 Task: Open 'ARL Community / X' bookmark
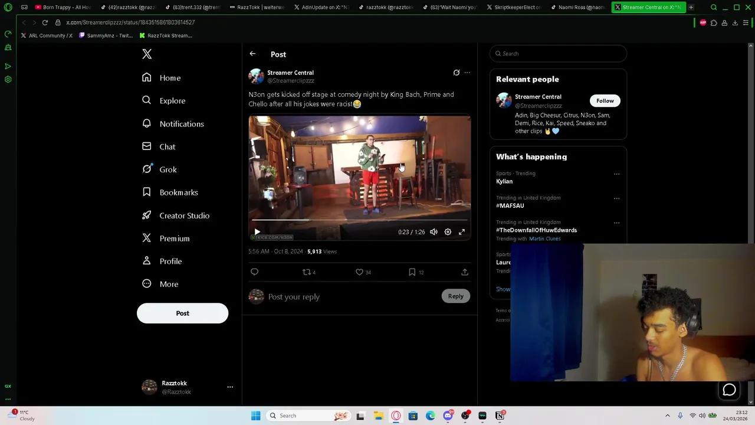[47, 35]
